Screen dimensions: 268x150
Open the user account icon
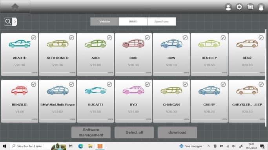[x=228, y=7]
